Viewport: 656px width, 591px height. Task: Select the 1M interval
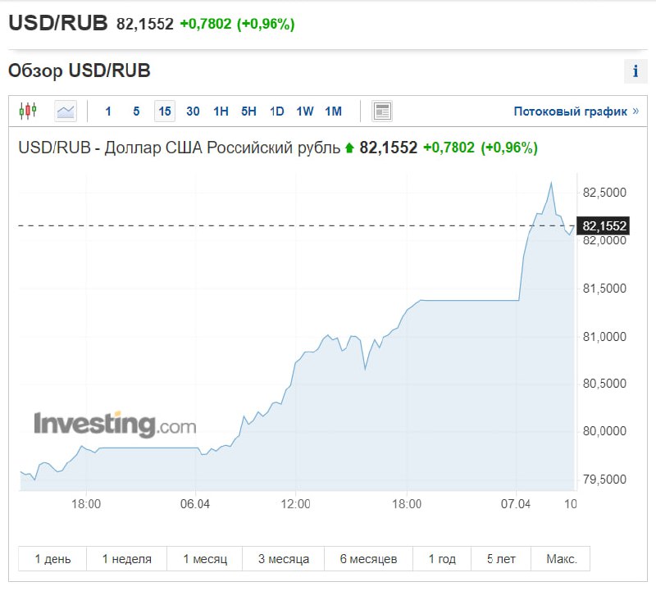click(x=333, y=111)
